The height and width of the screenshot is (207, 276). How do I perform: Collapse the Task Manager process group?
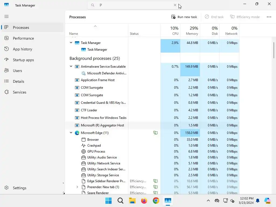(71, 43)
